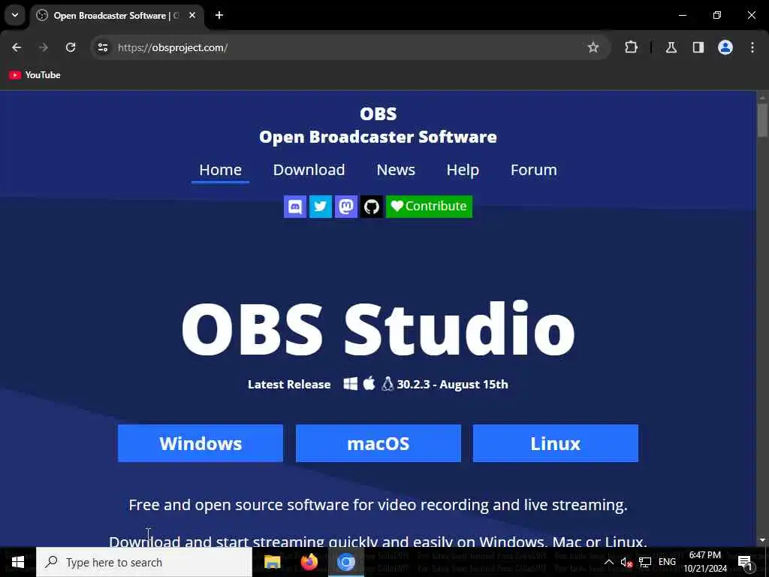
Task: Open the OBS Twitter icon link
Action: click(320, 207)
